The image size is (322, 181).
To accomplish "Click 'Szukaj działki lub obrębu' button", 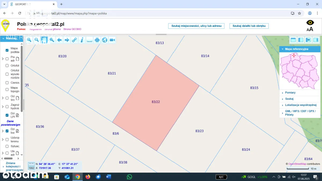I will pyautogui.click(x=249, y=26).
